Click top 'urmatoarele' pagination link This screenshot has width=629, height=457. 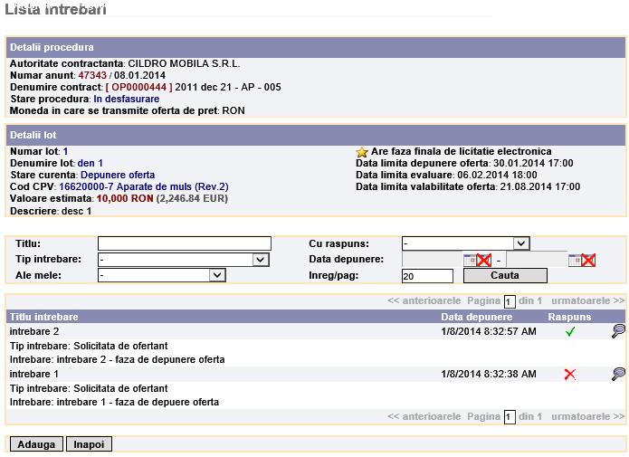pyautogui.click(x=587, y=300)
